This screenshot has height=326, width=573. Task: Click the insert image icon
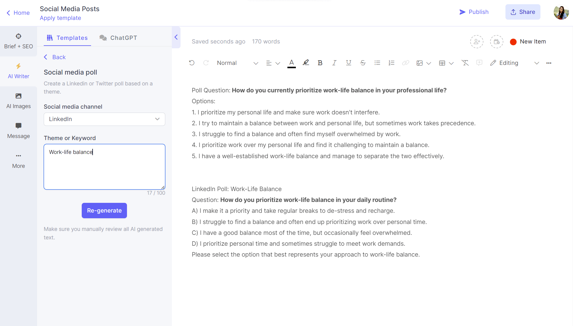(x=419, y=63)
